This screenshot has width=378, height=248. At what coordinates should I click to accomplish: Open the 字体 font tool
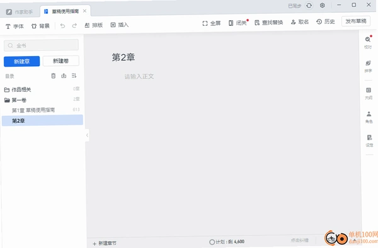tap(14, 26)
